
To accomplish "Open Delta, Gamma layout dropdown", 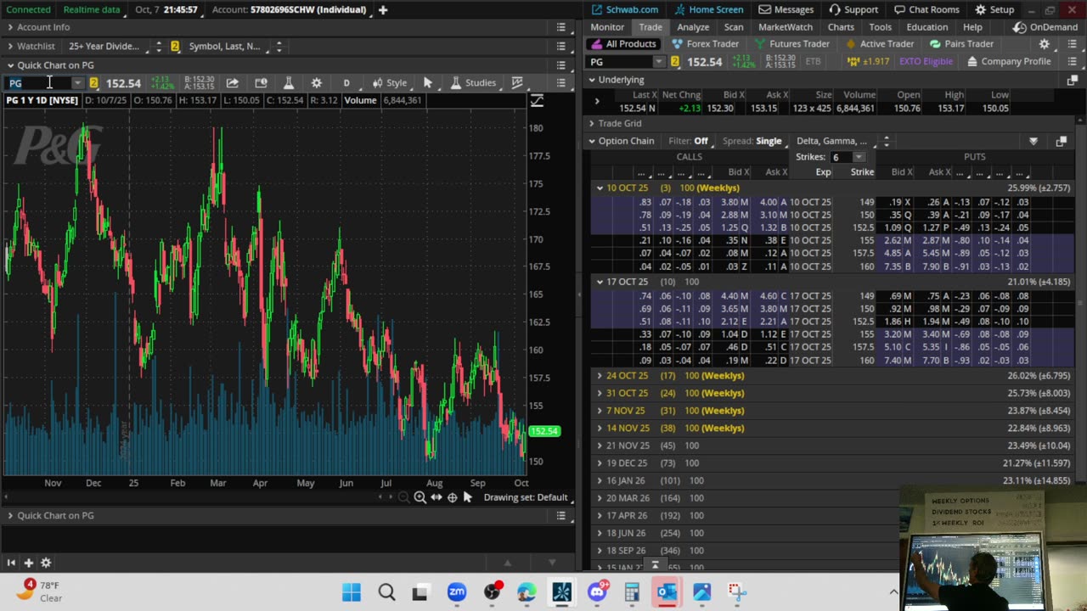I will point(842,141).
